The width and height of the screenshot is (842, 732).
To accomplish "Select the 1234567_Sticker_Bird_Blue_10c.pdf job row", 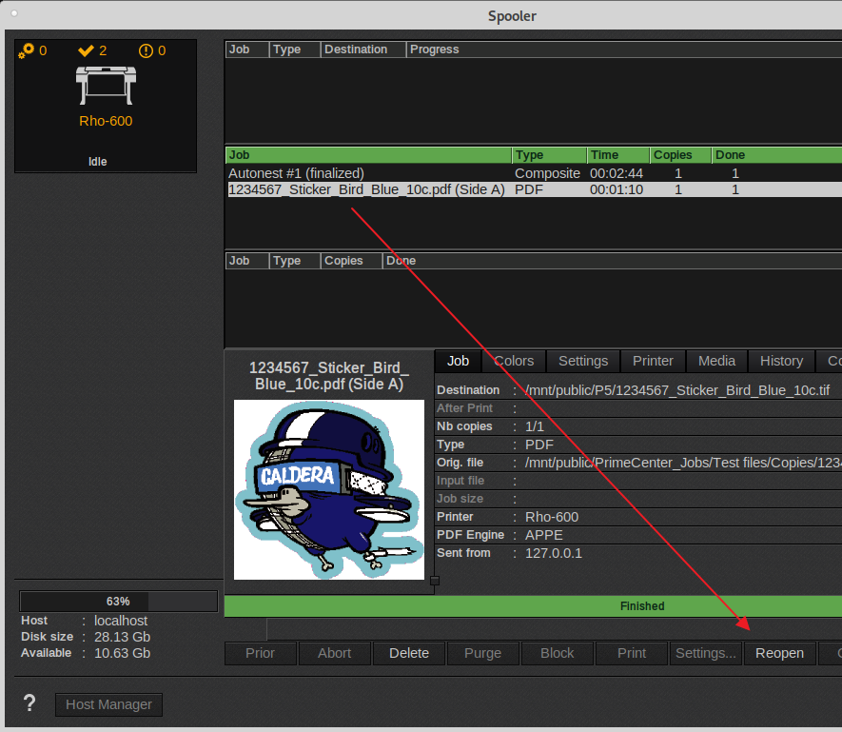I will pos(366,189).
